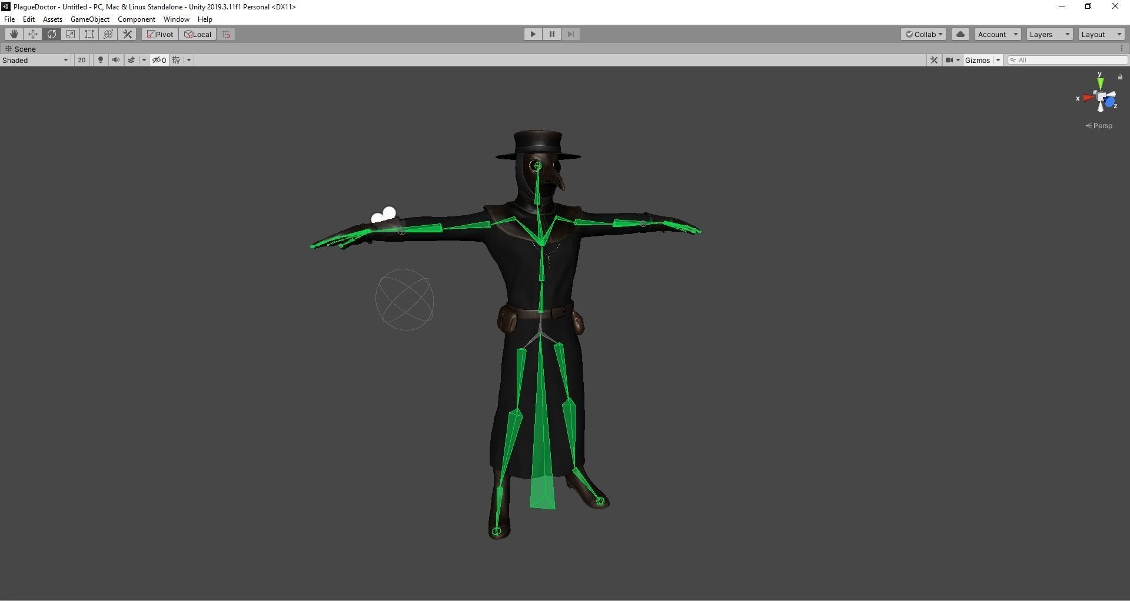
Task: Switch to the Scene tab
Action: pos(20,49)
